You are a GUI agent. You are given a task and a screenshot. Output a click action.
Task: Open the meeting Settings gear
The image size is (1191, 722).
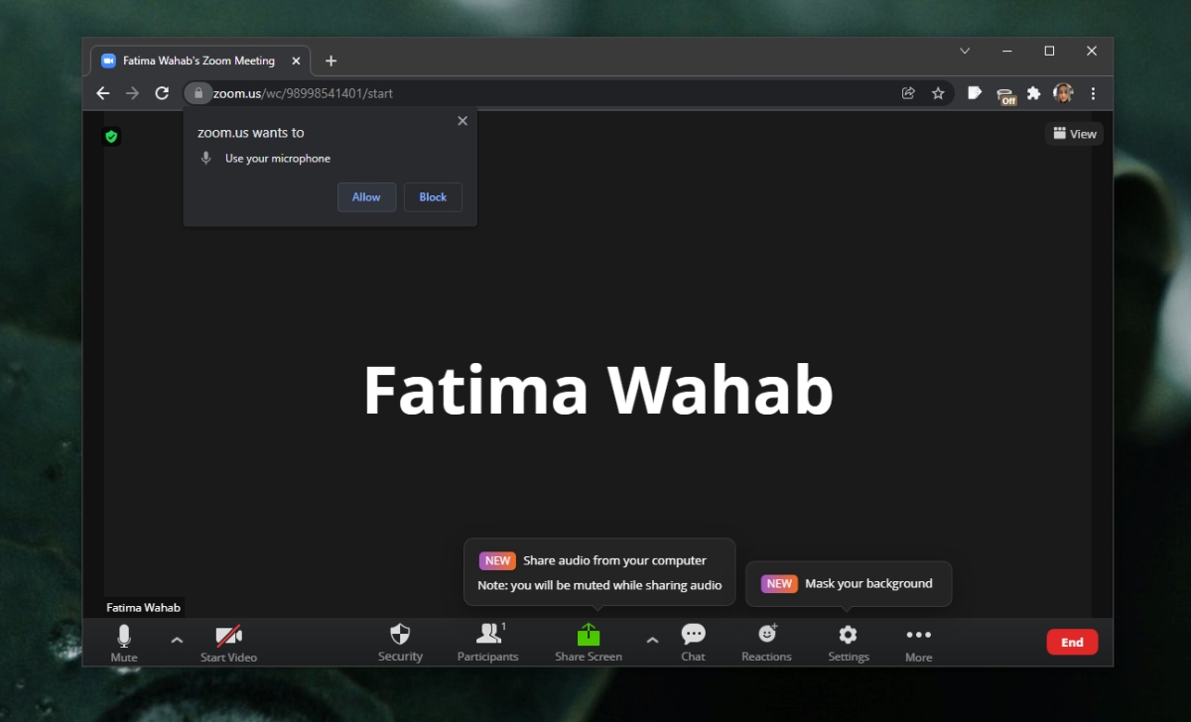[848, 642]
